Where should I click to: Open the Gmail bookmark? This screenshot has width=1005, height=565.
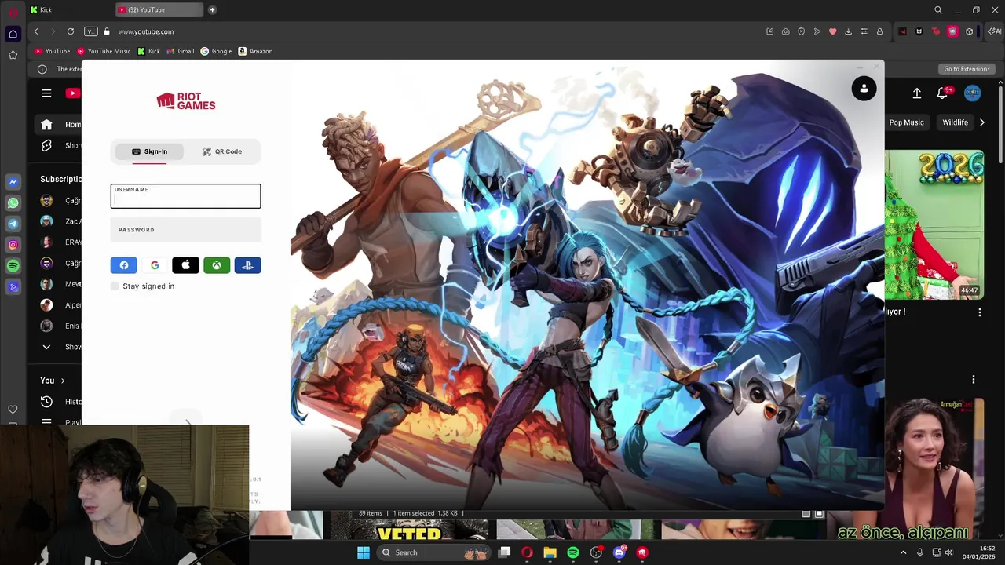click(x=180, y=51)
